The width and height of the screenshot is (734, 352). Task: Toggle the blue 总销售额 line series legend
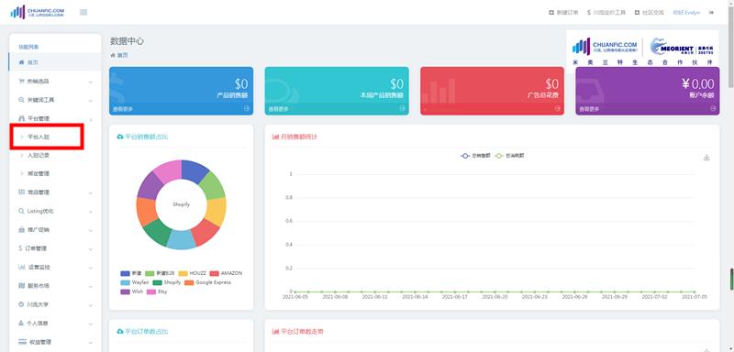(475, 156)
